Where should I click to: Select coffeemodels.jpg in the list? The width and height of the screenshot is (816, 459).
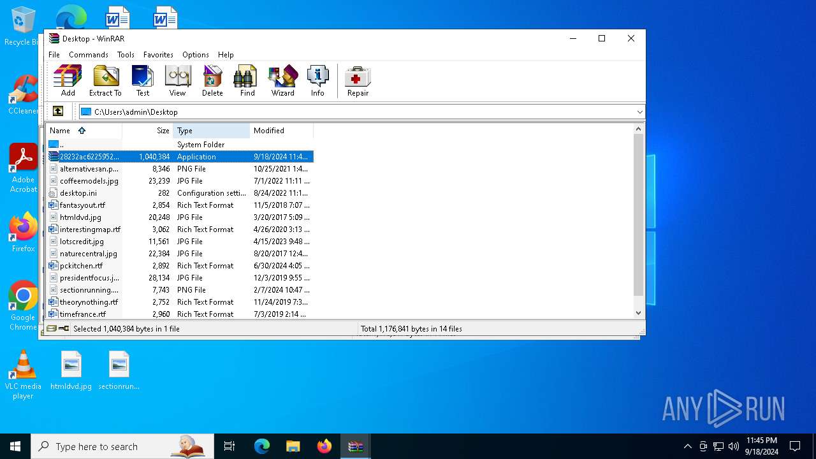180,181
